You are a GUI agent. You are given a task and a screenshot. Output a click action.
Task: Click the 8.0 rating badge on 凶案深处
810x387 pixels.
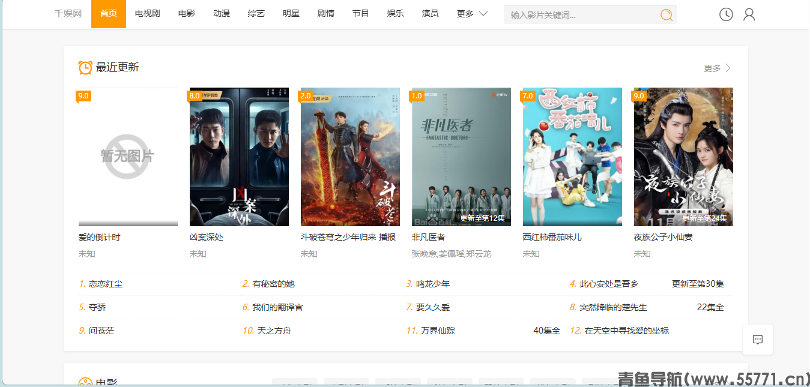pyautogui.click(x=194, y=96)
